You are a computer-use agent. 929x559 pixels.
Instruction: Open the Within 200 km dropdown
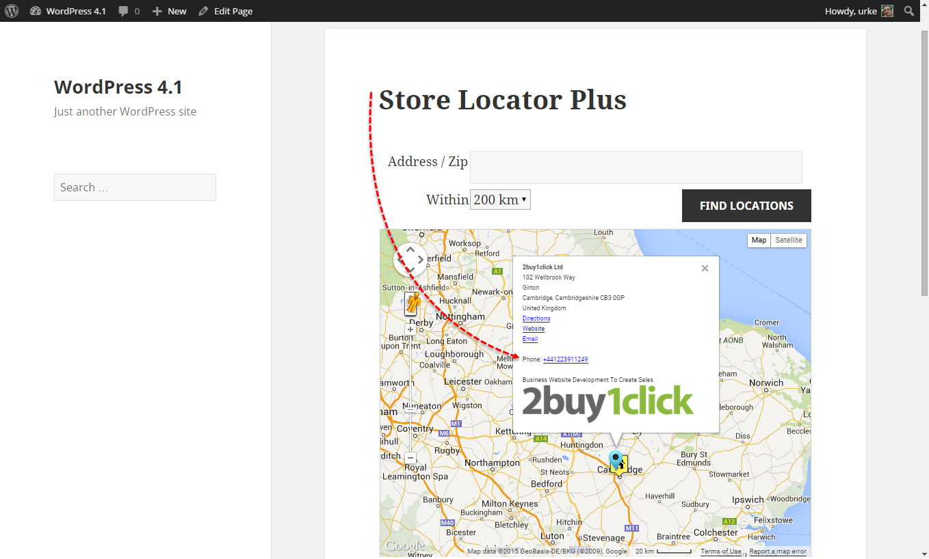pos(500,200)
